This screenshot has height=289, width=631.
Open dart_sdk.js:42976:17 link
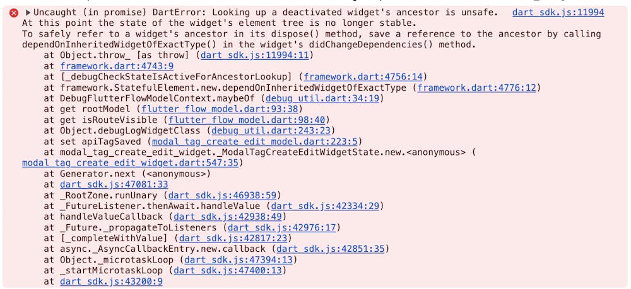click(281, 228)
